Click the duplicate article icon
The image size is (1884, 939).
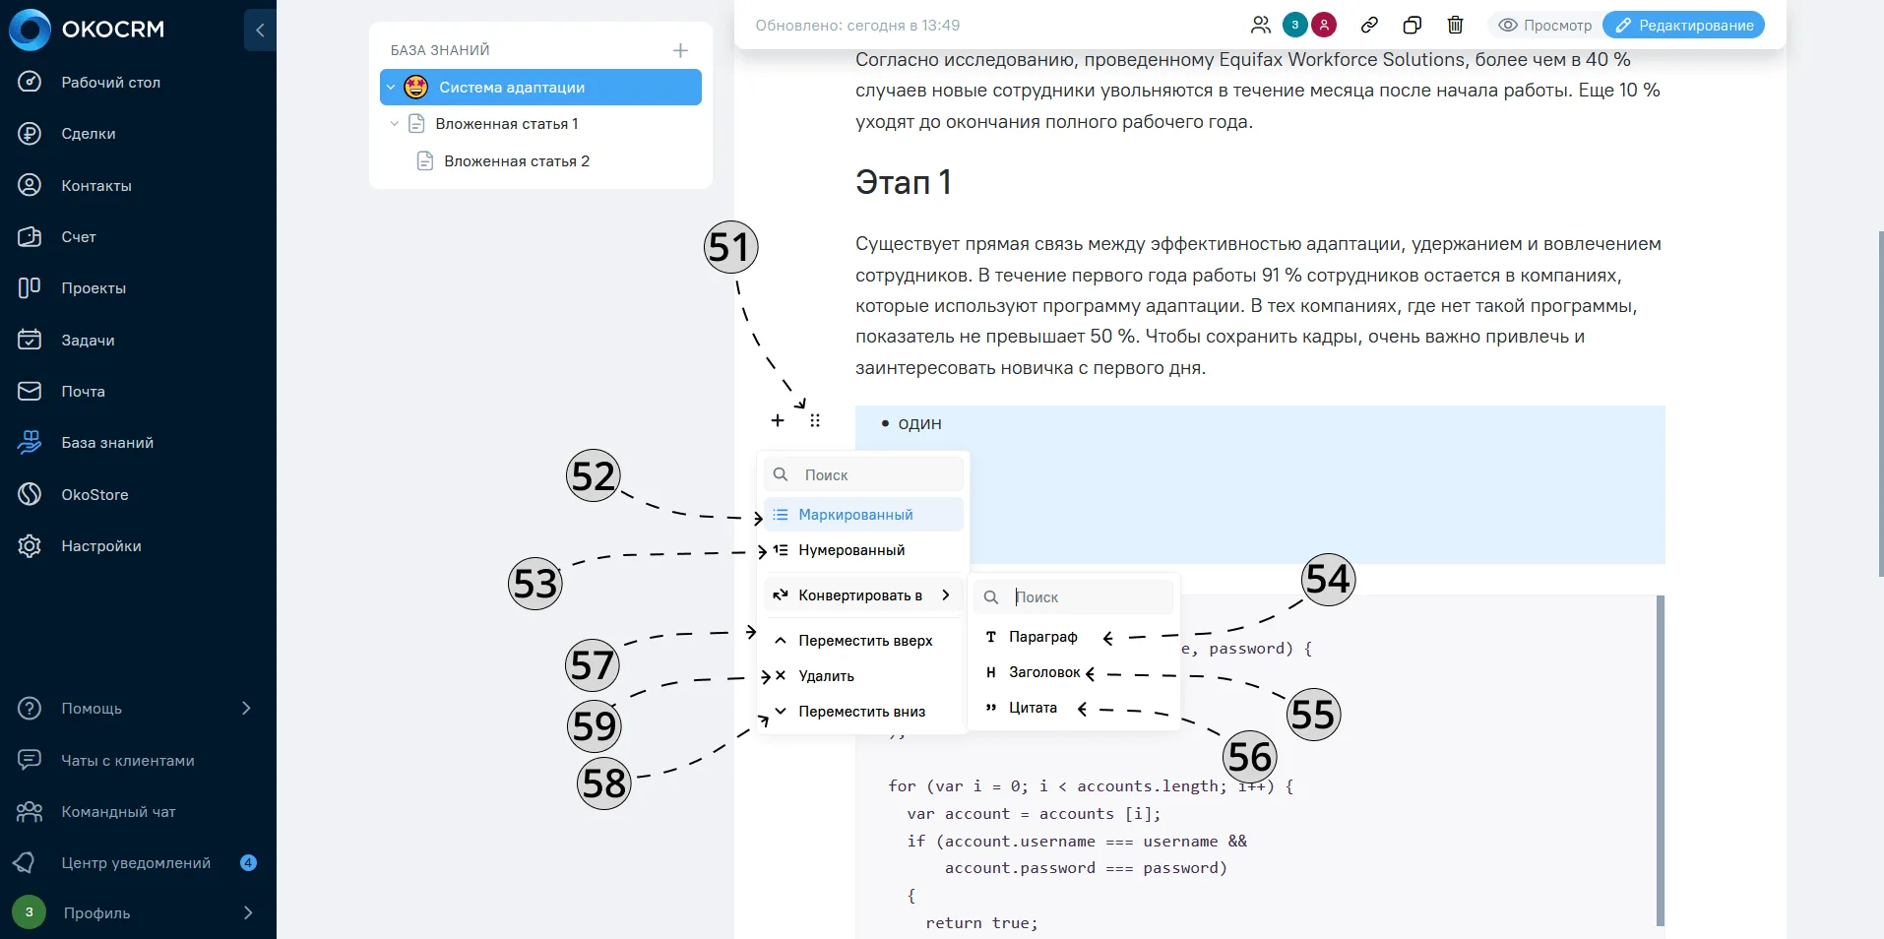pos(1413,26)
